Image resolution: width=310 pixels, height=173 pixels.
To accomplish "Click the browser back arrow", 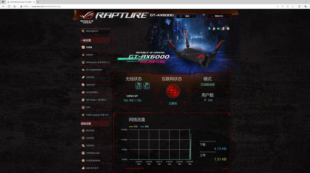I will tap(4, 6).
